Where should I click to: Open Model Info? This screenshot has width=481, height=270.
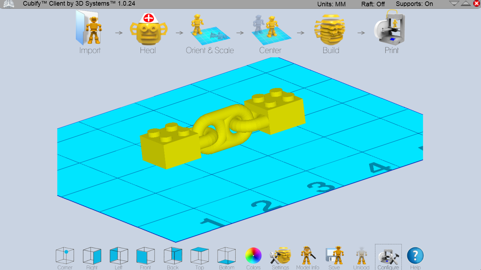[307, 256]
